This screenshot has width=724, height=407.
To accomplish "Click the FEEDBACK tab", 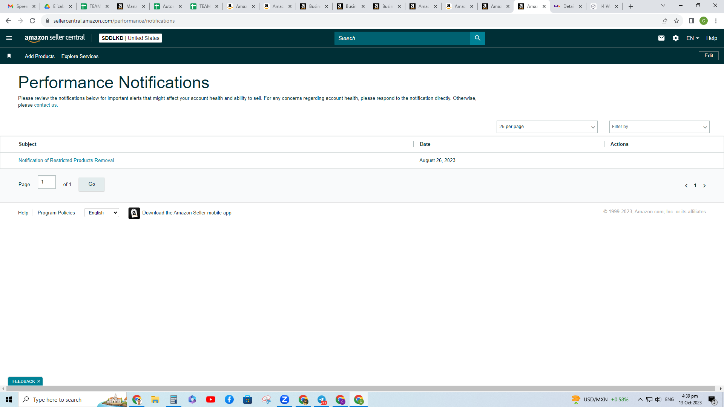I will [x=23, y=381].
